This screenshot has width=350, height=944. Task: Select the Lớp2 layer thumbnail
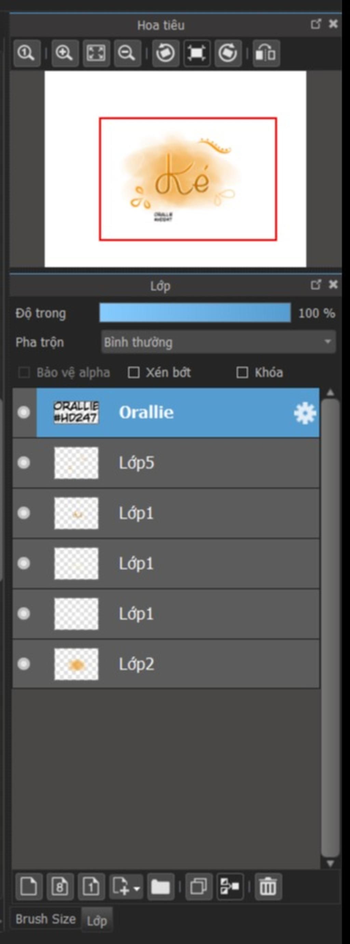[76, 664]
